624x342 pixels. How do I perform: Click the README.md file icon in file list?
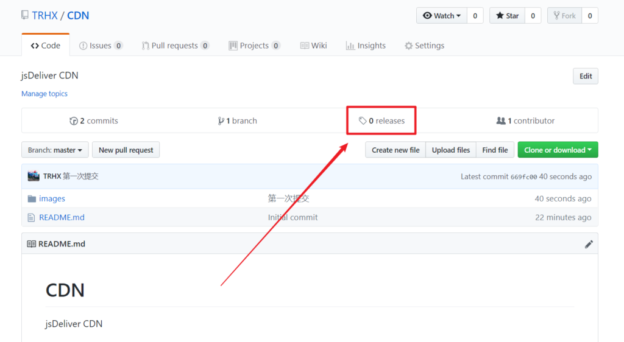[x=31, y=217]
